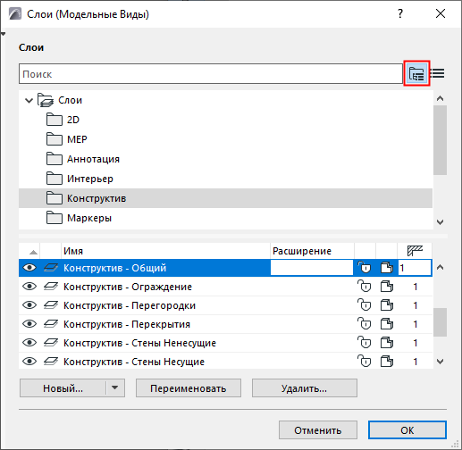The image size is (462, 450).
Task: Toggle wireframe icon for Конструктив - Перекрытия
Action: 51,324
